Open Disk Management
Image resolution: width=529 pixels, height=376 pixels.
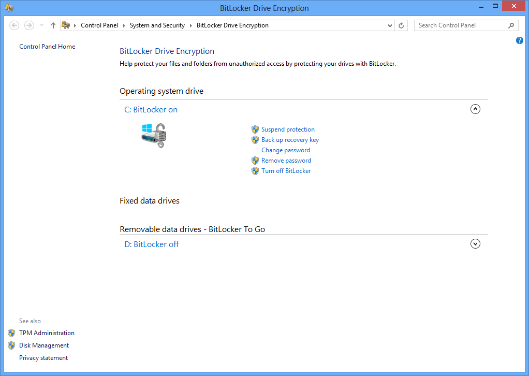point(44,345)
